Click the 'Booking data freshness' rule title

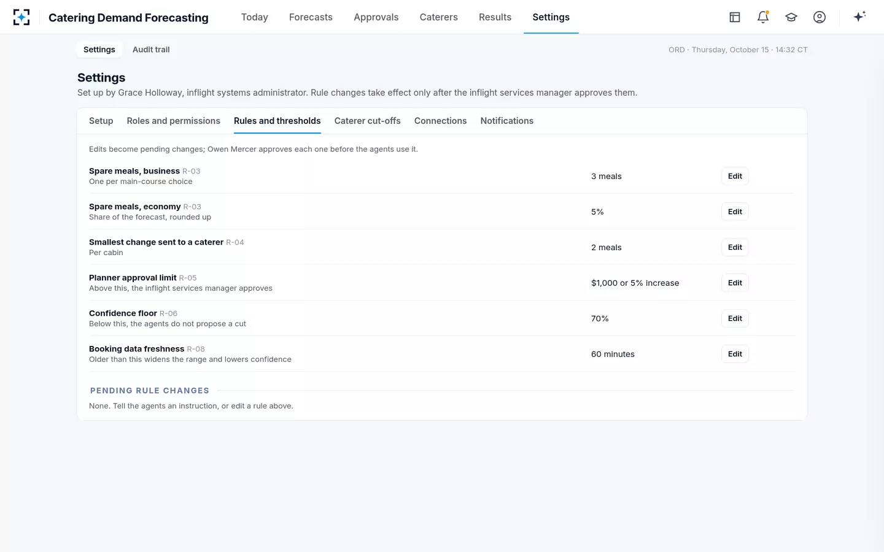136,349
